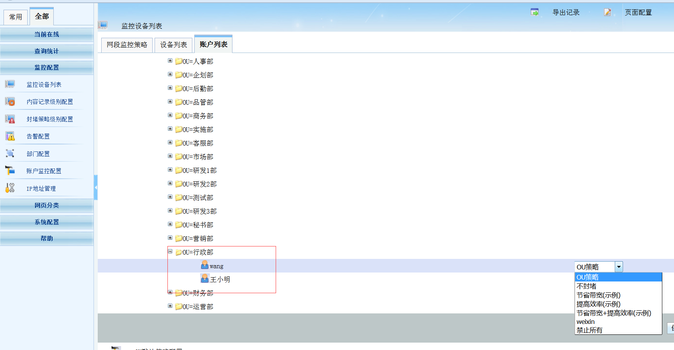Image resolution: width=674 pixels, height=350 pixels.
Task: Select 不封堵 from the policy list
Action: click(586, 286)
